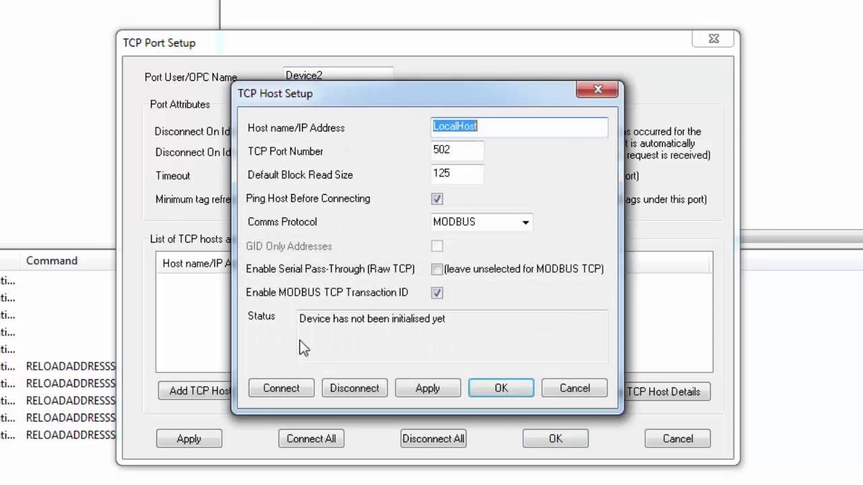Toggle Enable MODBUS TCP Transaction ID checkbox
The image size is (863, 485).
coord(437,293)
